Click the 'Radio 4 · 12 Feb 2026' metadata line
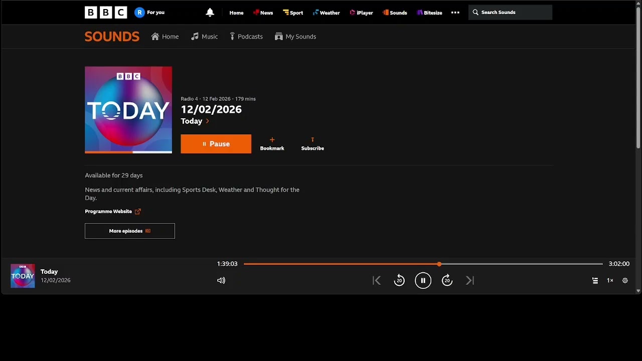 218,99
